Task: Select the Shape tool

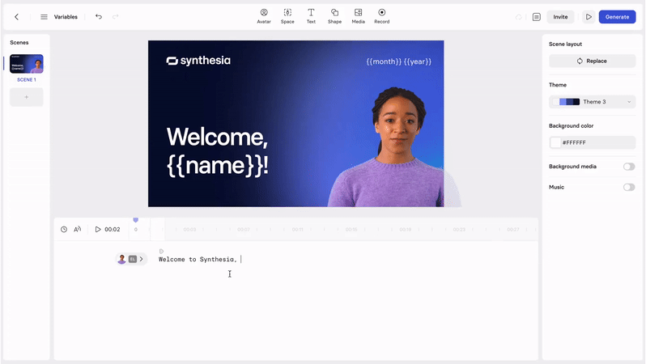Action: point(334,16)
